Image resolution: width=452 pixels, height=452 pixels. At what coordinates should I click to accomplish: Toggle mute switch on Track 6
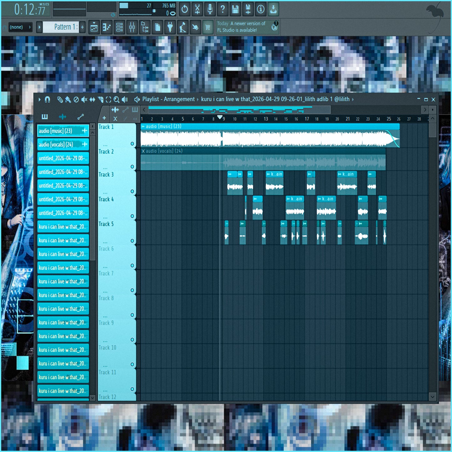[x=132, y=266]
